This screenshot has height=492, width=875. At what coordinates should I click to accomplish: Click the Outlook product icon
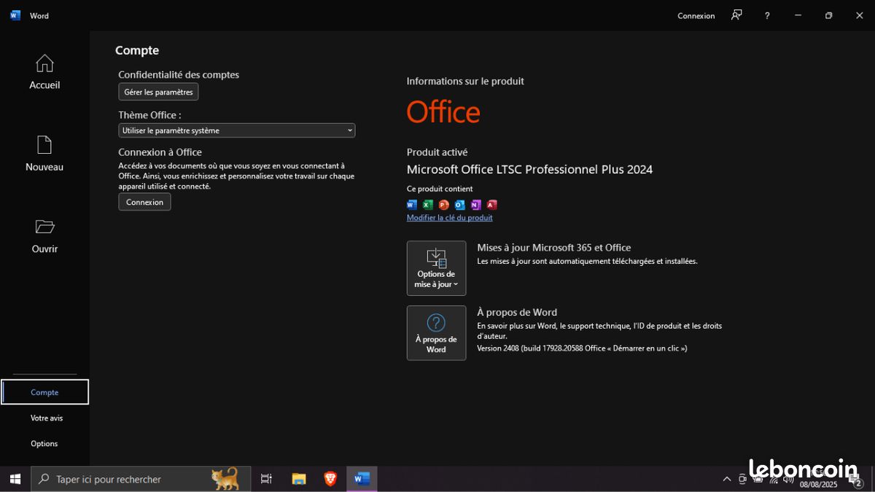[x=459, y=205]
